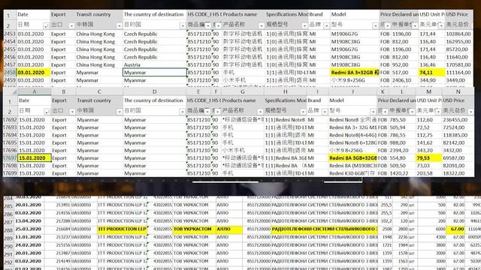Click highlighted unit price 74,11

[x=431, y=73]
